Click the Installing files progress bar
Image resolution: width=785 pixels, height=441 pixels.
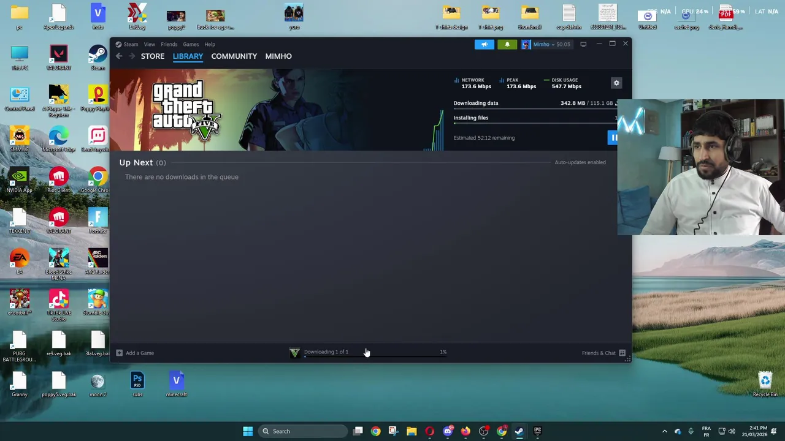tap(535, 124)
